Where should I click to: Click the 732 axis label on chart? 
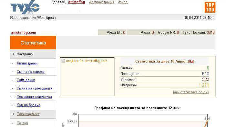[x=75, y=114]
